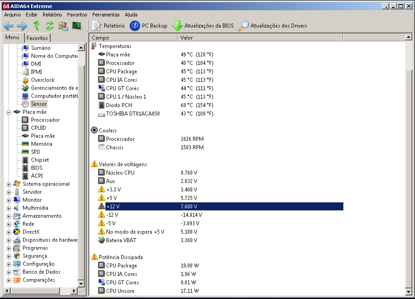Expand the Monitor node
Image resolution: width=415 pixels, height=299 pixels.
[8, 200]
